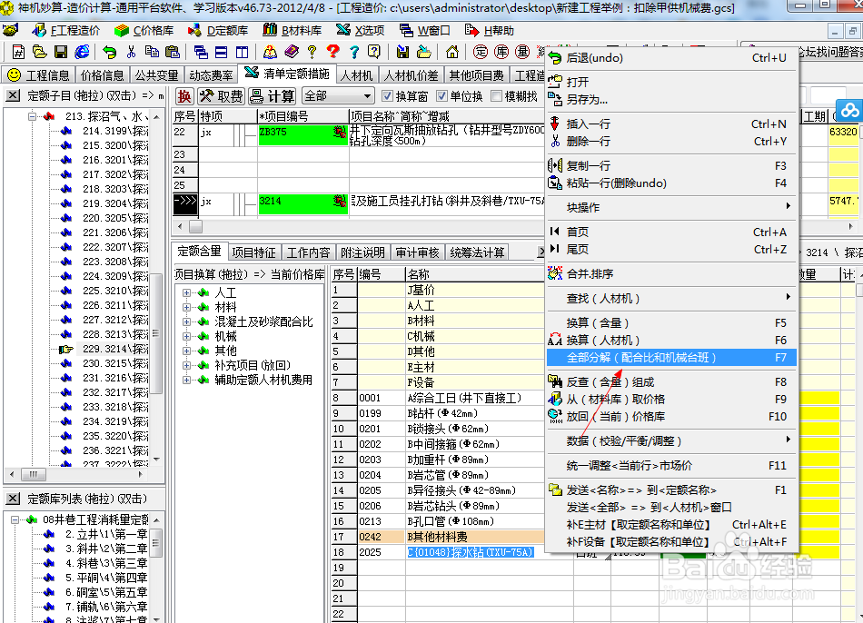Screen dimensions: 863x623
Task: Click the paste clipboard toolbar icon
Action: [173, 52]
